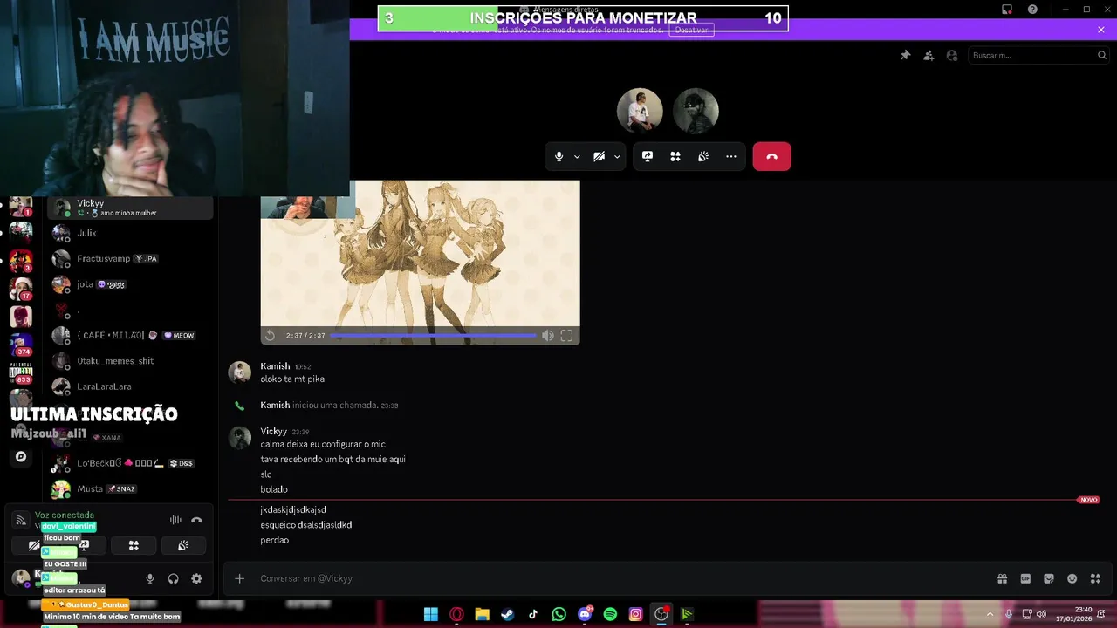Click the first participant avatar in the call
Viewport: 1117px width, 628px height.
[640, 111]
